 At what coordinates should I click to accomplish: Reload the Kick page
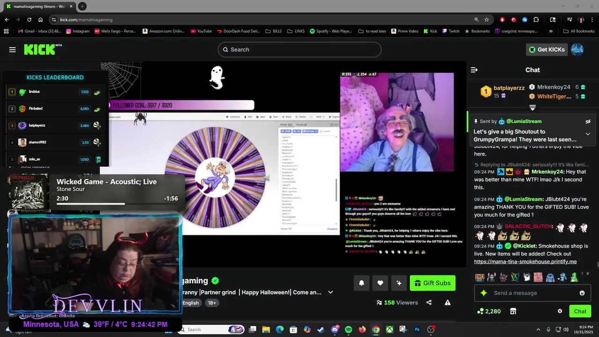coord(29,20)
